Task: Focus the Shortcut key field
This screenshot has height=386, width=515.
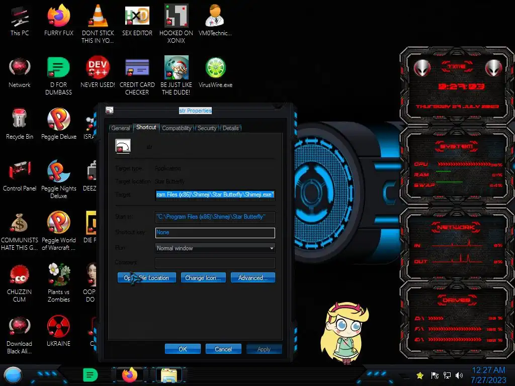Action: tap(215, 232)
